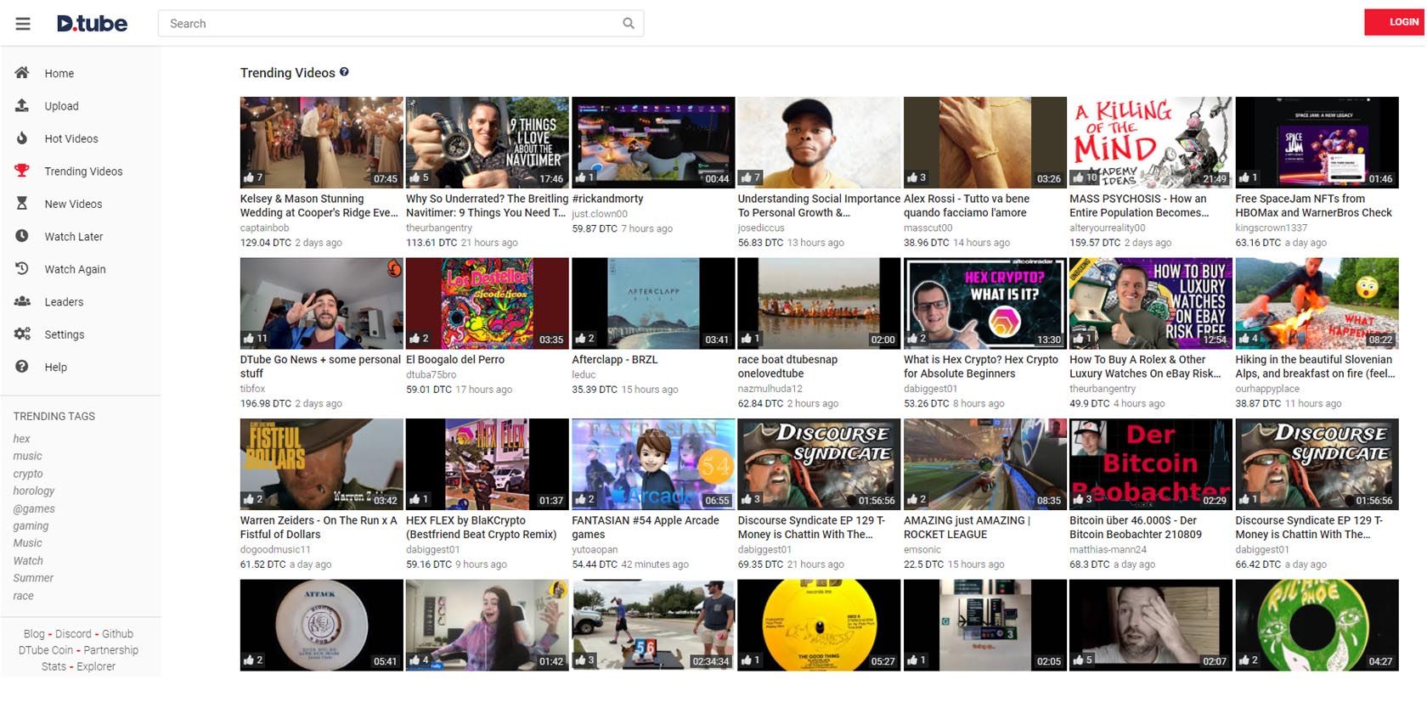Click the search magnifier icon
1427x713 pixels.
click(628, 24)
